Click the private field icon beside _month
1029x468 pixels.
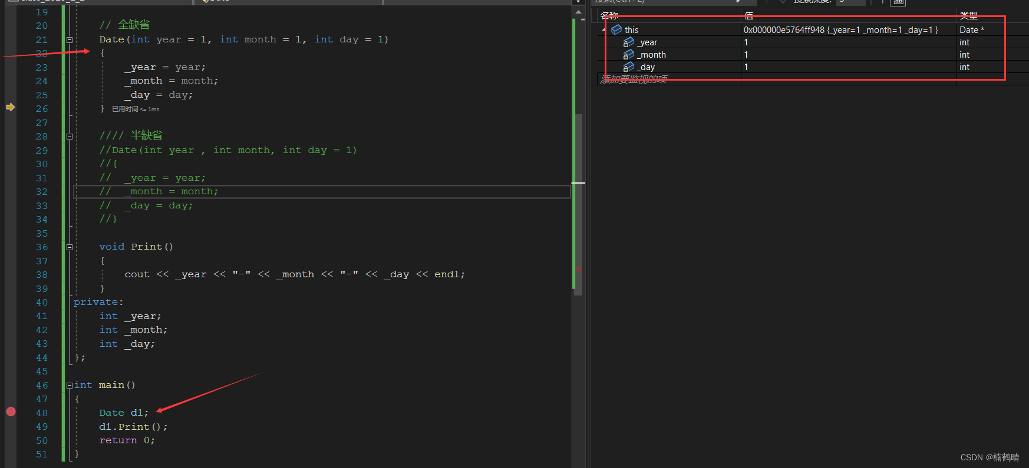pyautogui.click(x=629, y=55)
